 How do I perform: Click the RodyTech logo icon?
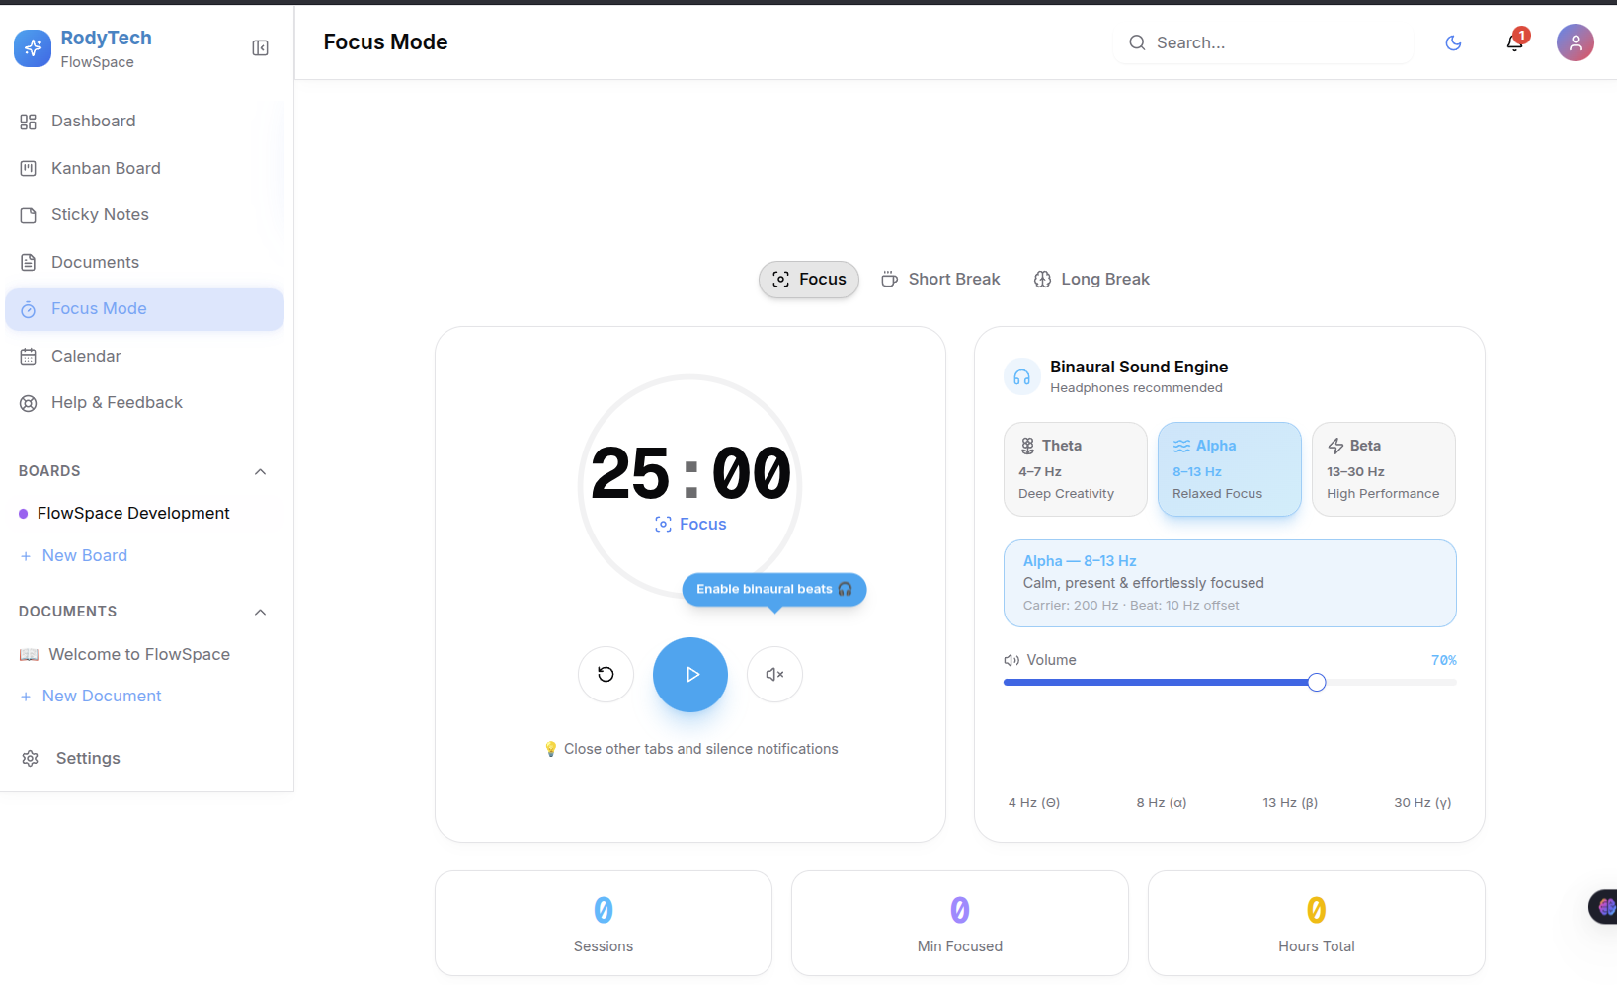(33, 47)
